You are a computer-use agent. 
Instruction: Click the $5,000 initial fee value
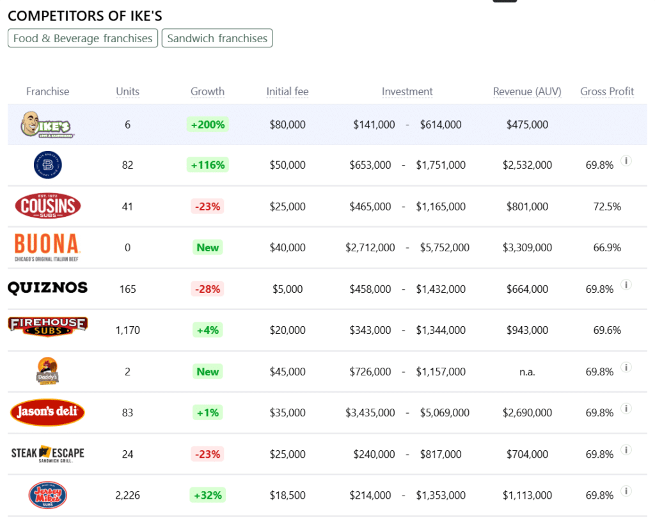287,289
